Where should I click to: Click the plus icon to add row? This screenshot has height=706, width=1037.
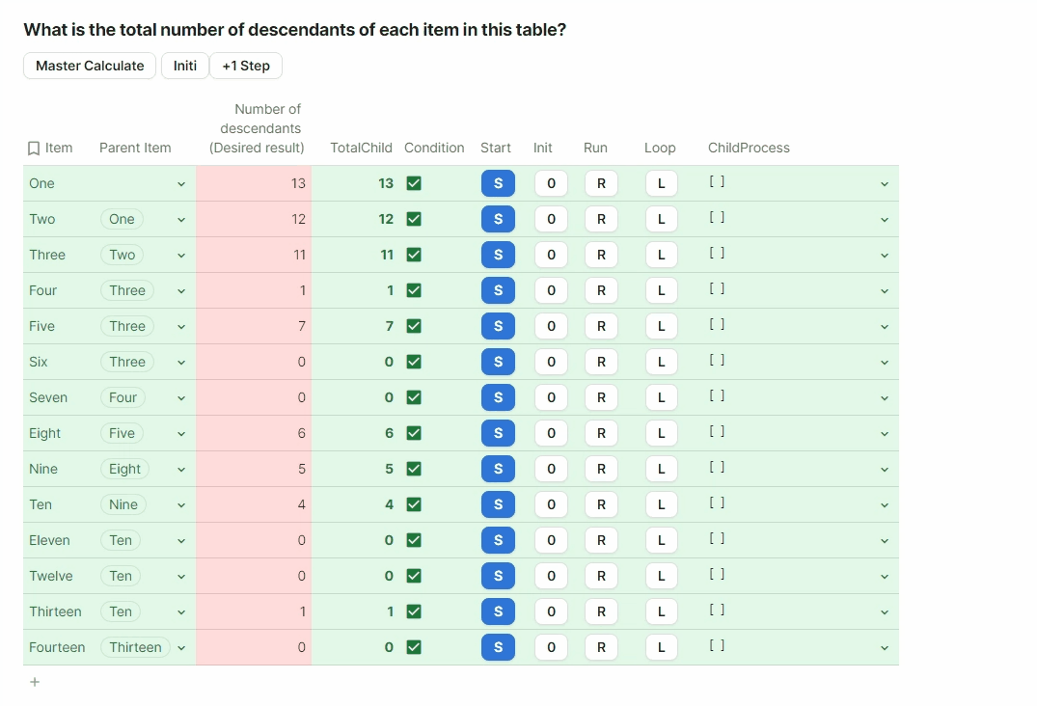[35, 682]
